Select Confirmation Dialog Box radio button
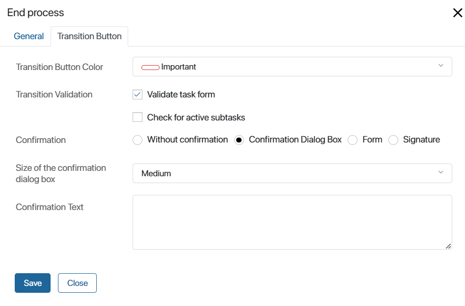Viewport: 465px width, 306px height. click(x=239, y=140)
